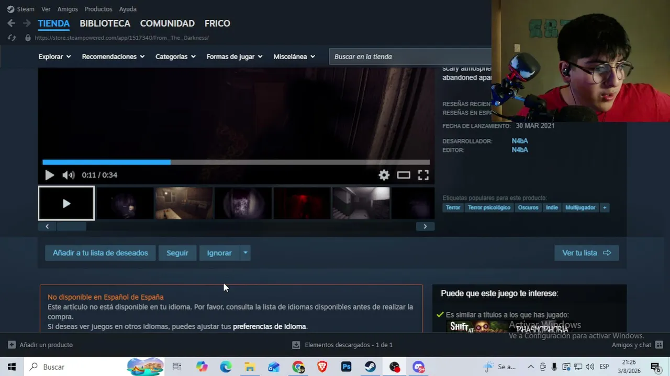Open the Windows Start menu

12,367
